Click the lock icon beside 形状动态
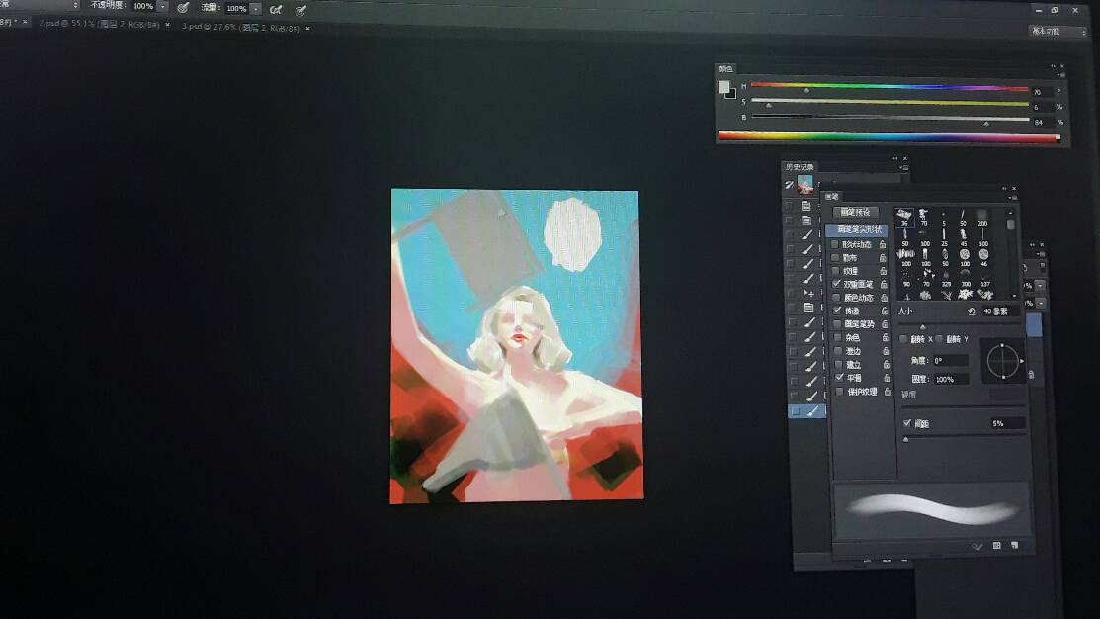 883,245
